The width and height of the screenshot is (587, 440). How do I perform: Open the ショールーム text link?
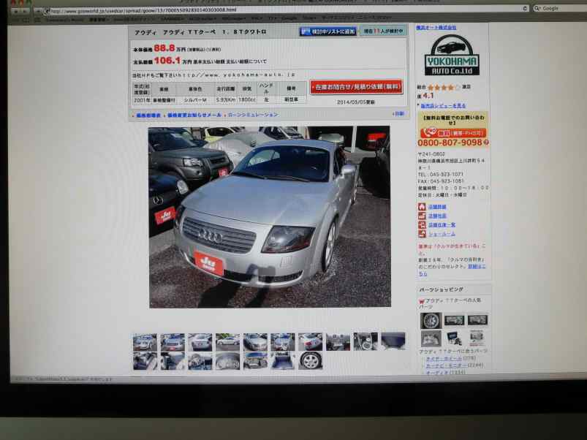coord(442,234)
